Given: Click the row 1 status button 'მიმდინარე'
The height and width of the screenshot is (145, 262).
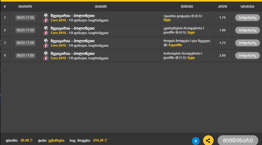Looking at the screenshot, I should pos(248,18).
